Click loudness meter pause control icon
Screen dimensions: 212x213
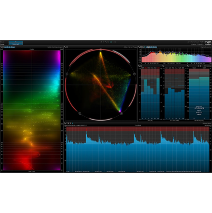[x=198, y=66]
